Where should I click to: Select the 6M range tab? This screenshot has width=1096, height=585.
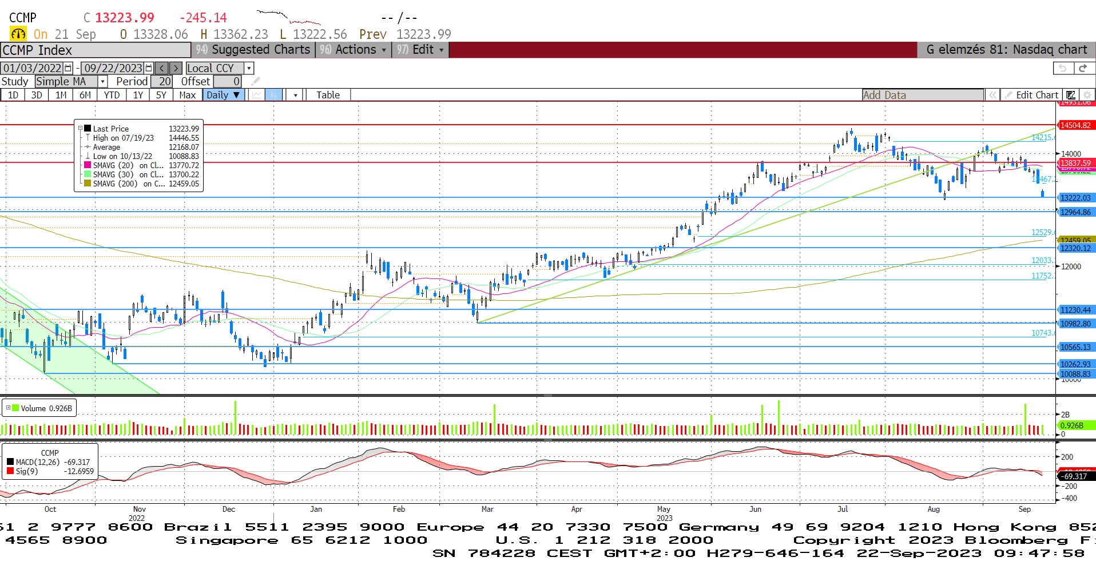85,95
